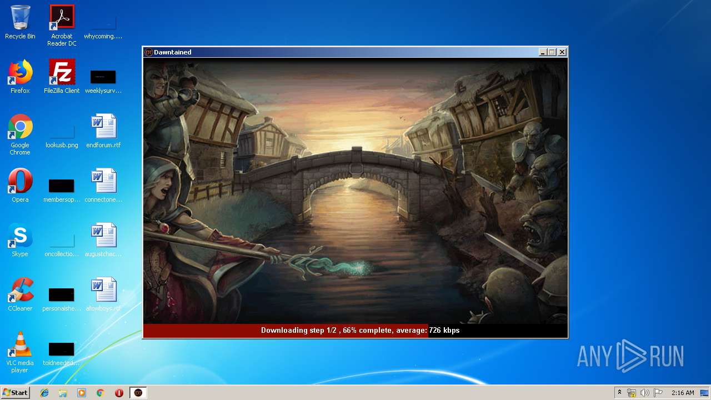Viewport: 711px width, 400px height.
Task: Show hidden tray icons arrow
Action: pyautogui.click(x=619, y=393)
